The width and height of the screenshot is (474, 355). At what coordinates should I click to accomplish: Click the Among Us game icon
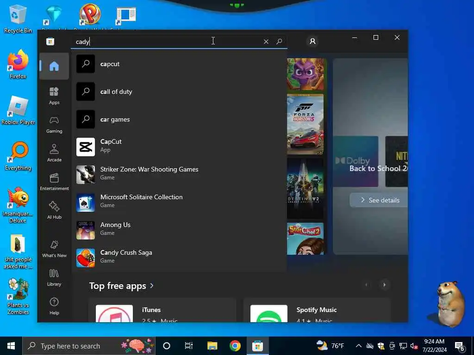point(86,230)
